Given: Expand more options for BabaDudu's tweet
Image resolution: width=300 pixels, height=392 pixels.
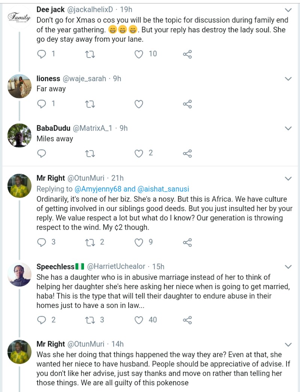Looking at the screenshot, I should pos(288,128).
